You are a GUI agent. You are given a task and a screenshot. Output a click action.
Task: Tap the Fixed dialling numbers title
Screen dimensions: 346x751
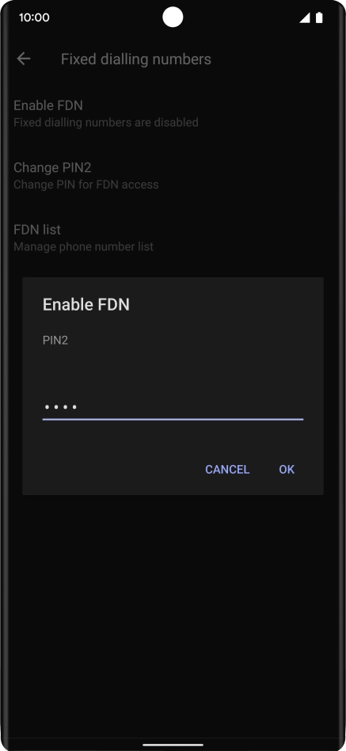[x=136, y=59]
